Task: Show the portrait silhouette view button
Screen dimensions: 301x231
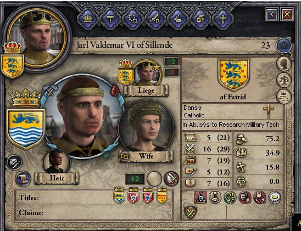Action: [x=284, y=63]
